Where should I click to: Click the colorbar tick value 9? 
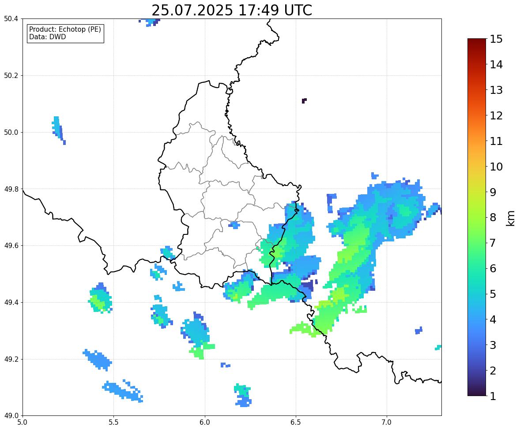click(x=493, y=192)
